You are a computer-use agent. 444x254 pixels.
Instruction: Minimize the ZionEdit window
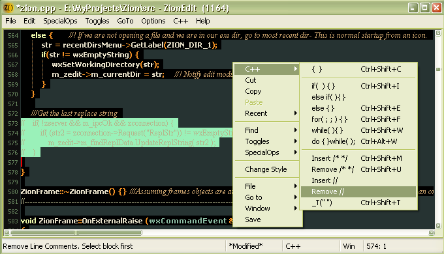413,8
